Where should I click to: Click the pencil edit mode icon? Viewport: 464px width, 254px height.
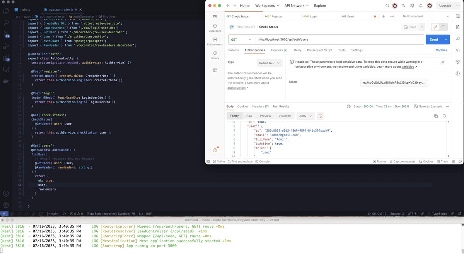click(x=435, y=27)
